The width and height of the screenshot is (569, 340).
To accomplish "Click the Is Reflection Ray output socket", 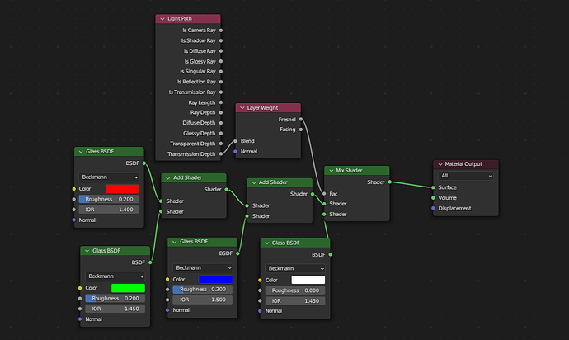I will point(221,82).
